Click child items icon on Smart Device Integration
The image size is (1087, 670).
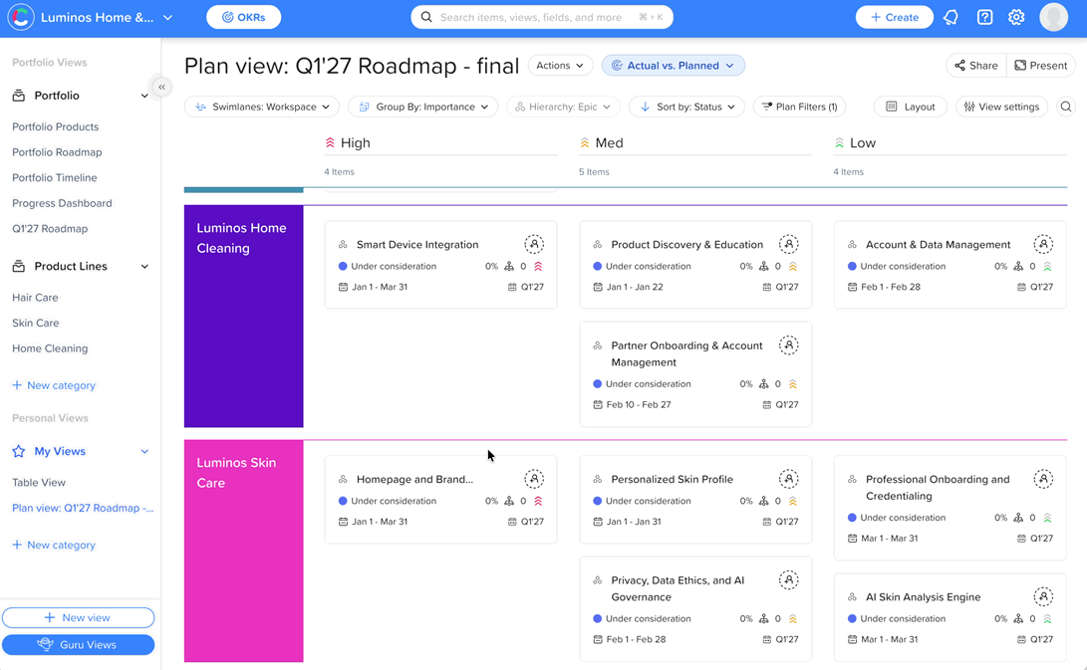pyautogui.click(x=509, y=266)
